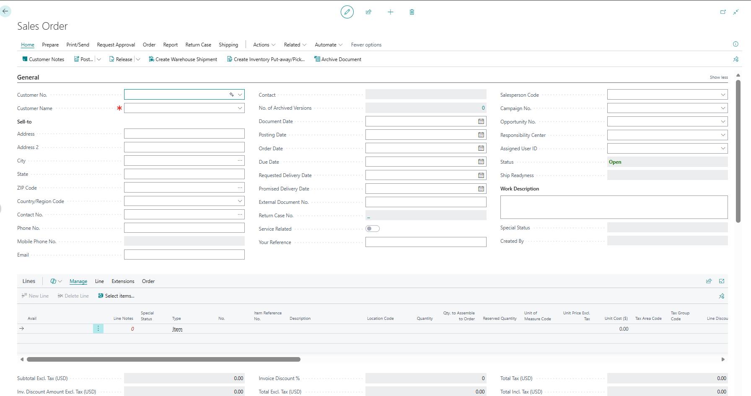Click Show less in General
Image resolution: width=751 pixels, height=396 pixels.
click(x=719, y=77)
